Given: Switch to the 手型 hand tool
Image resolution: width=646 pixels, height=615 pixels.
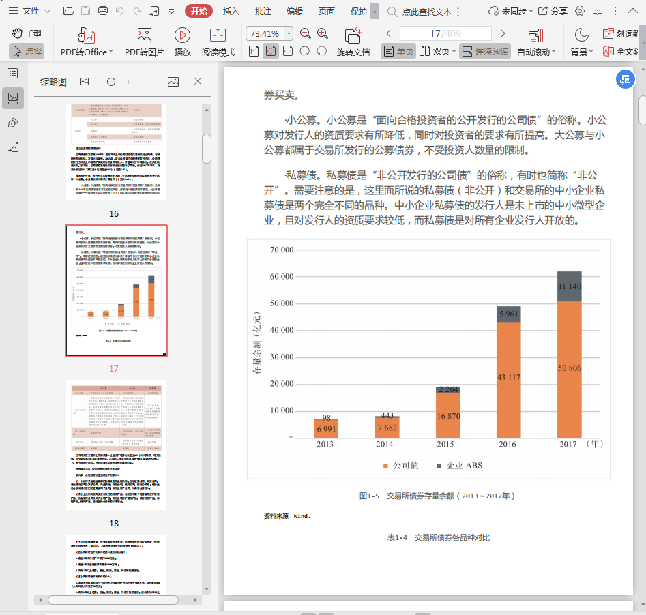Looking at the screenshot, I should click(x=27, y=33).
